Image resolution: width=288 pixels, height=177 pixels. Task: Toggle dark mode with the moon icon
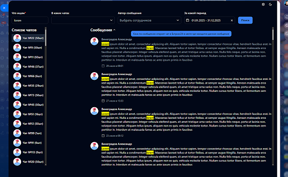270,4
